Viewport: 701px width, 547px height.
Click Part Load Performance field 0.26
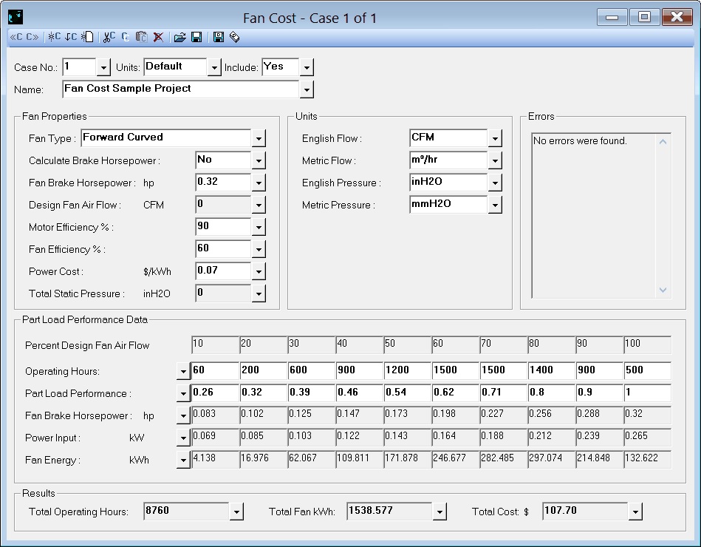point(215,393)
